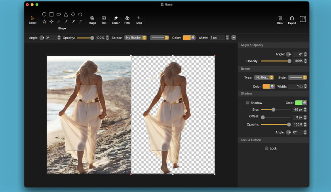The height and width of the screenshot is (192, 331).
Task: Activate the Eraser tool
Action: 116,20
